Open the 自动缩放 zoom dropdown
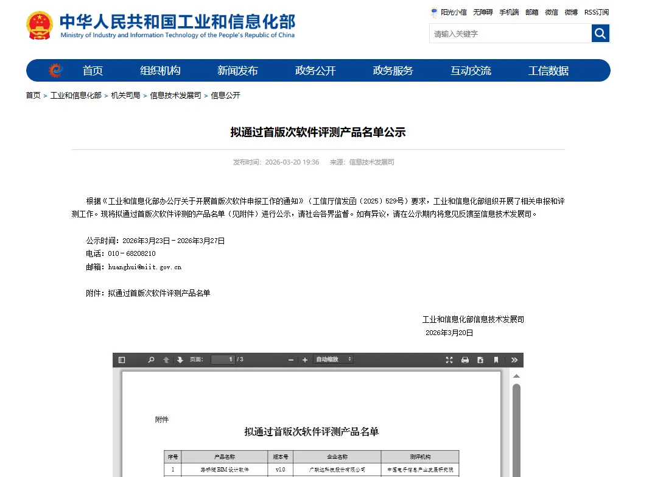The width and height of the screenshot is (652, 477). (x=334, y=359)
